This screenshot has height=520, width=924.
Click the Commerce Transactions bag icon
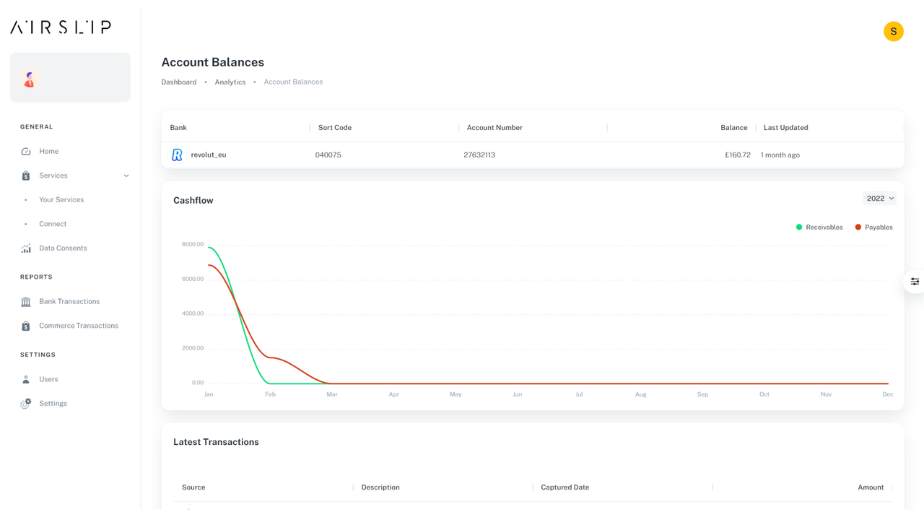coord(26,326)
